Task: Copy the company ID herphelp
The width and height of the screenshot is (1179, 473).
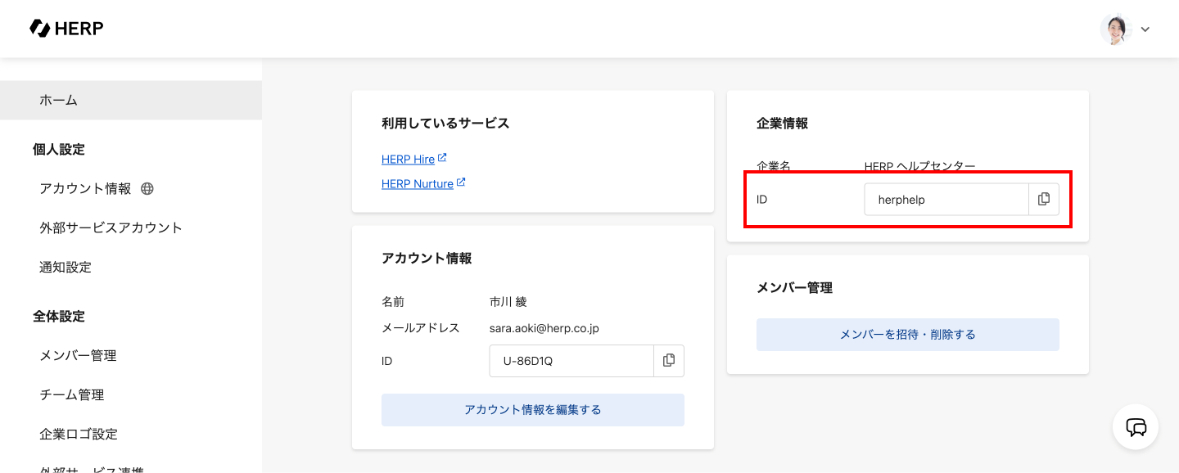Action: click(1043, 199)
